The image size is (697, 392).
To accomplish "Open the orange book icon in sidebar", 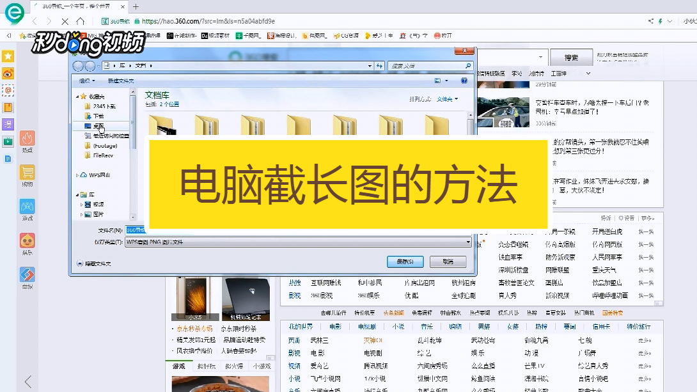I will click(8, 107).
